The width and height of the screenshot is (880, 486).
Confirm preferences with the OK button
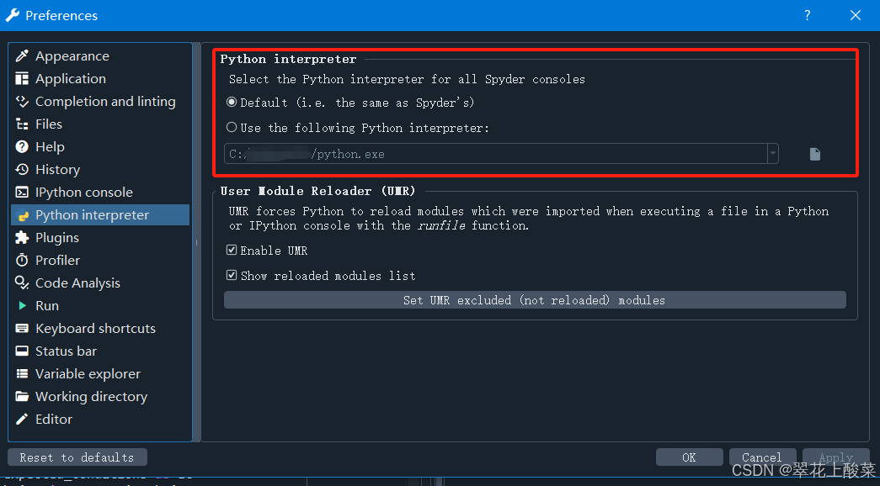point(689,457)
